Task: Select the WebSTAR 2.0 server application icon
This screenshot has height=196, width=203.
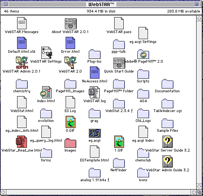Action: click(x=71, y=63)
